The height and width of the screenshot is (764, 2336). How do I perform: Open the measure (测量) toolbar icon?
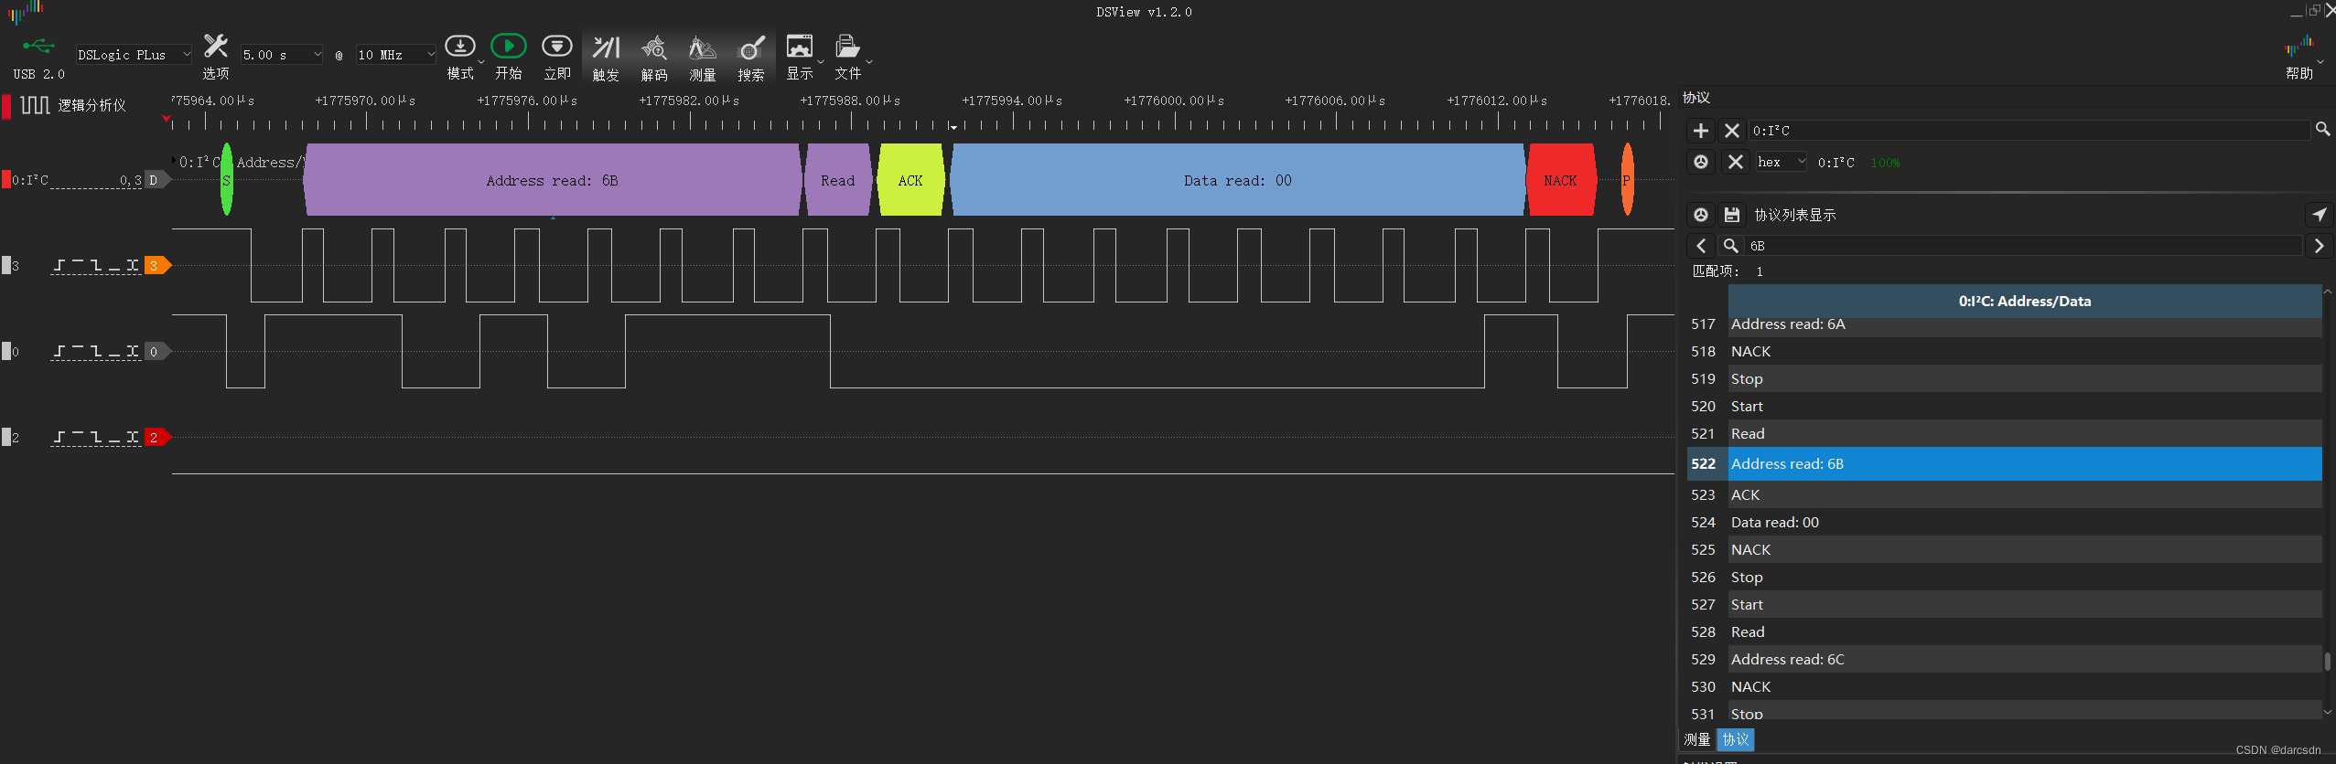point(702,47)
